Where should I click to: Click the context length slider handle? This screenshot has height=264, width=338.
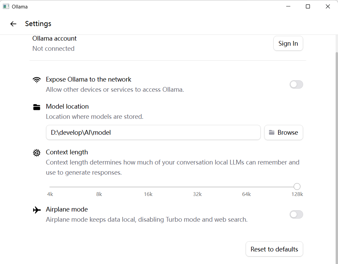pyautogui.click(x=297, y=186)
